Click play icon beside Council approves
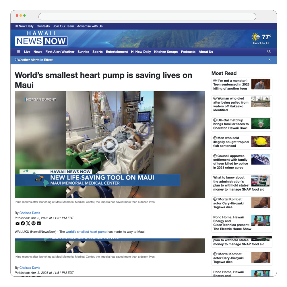This screenshot has height=287, width=287. click(215, 156)
